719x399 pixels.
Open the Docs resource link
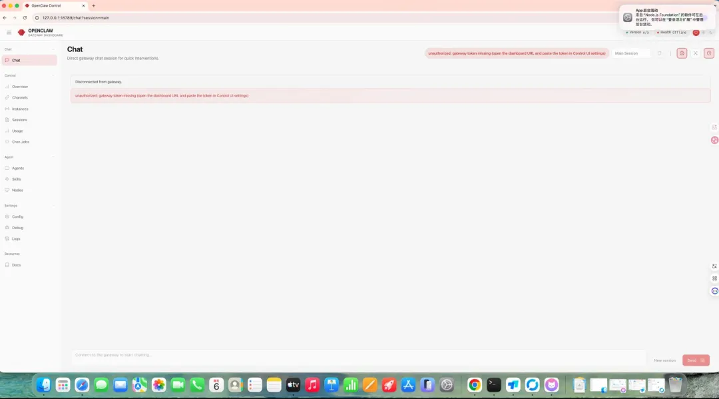coord(29,265)
